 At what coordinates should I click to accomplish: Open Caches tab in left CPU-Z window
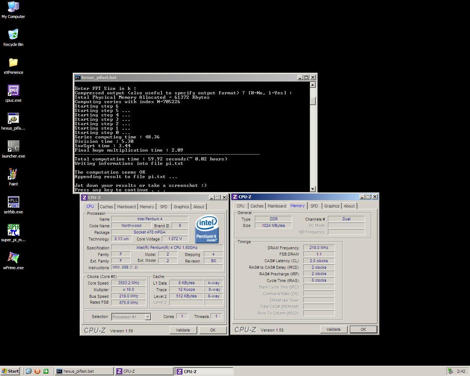tap(106, 207)
